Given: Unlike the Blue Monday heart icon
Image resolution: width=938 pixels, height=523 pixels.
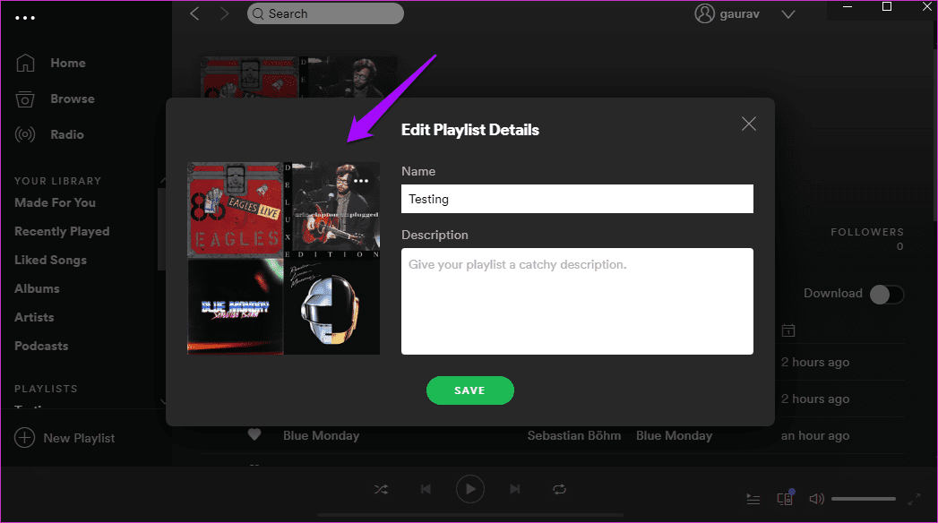Looking at the screenshot, I should point(254,435).
